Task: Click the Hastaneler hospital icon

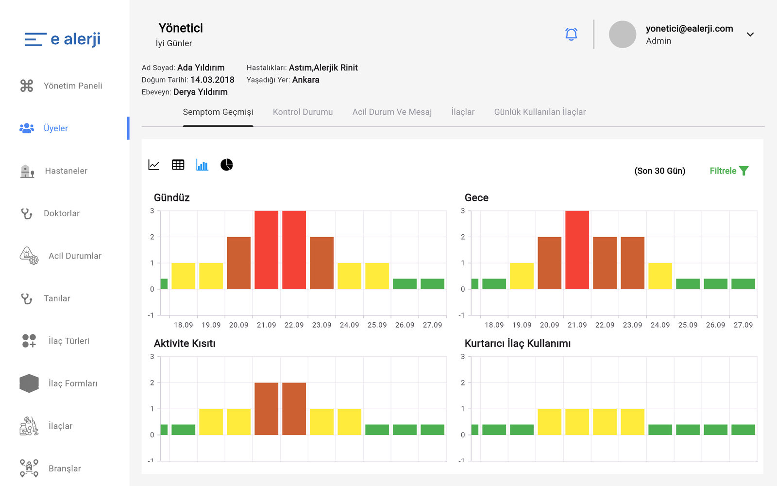Action: (x=27, y=171)
